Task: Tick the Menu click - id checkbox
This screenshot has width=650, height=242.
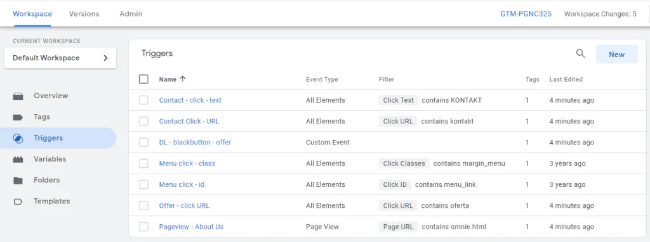Action: click(143, 184)
